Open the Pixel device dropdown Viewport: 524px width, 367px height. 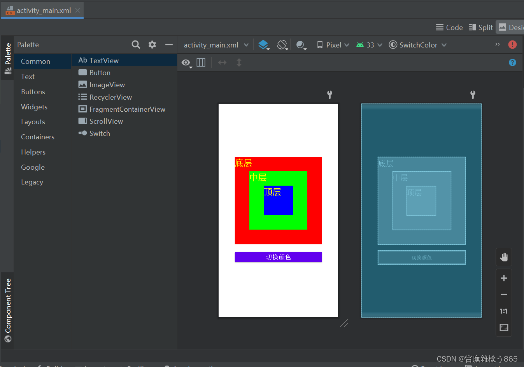point(333,44)
